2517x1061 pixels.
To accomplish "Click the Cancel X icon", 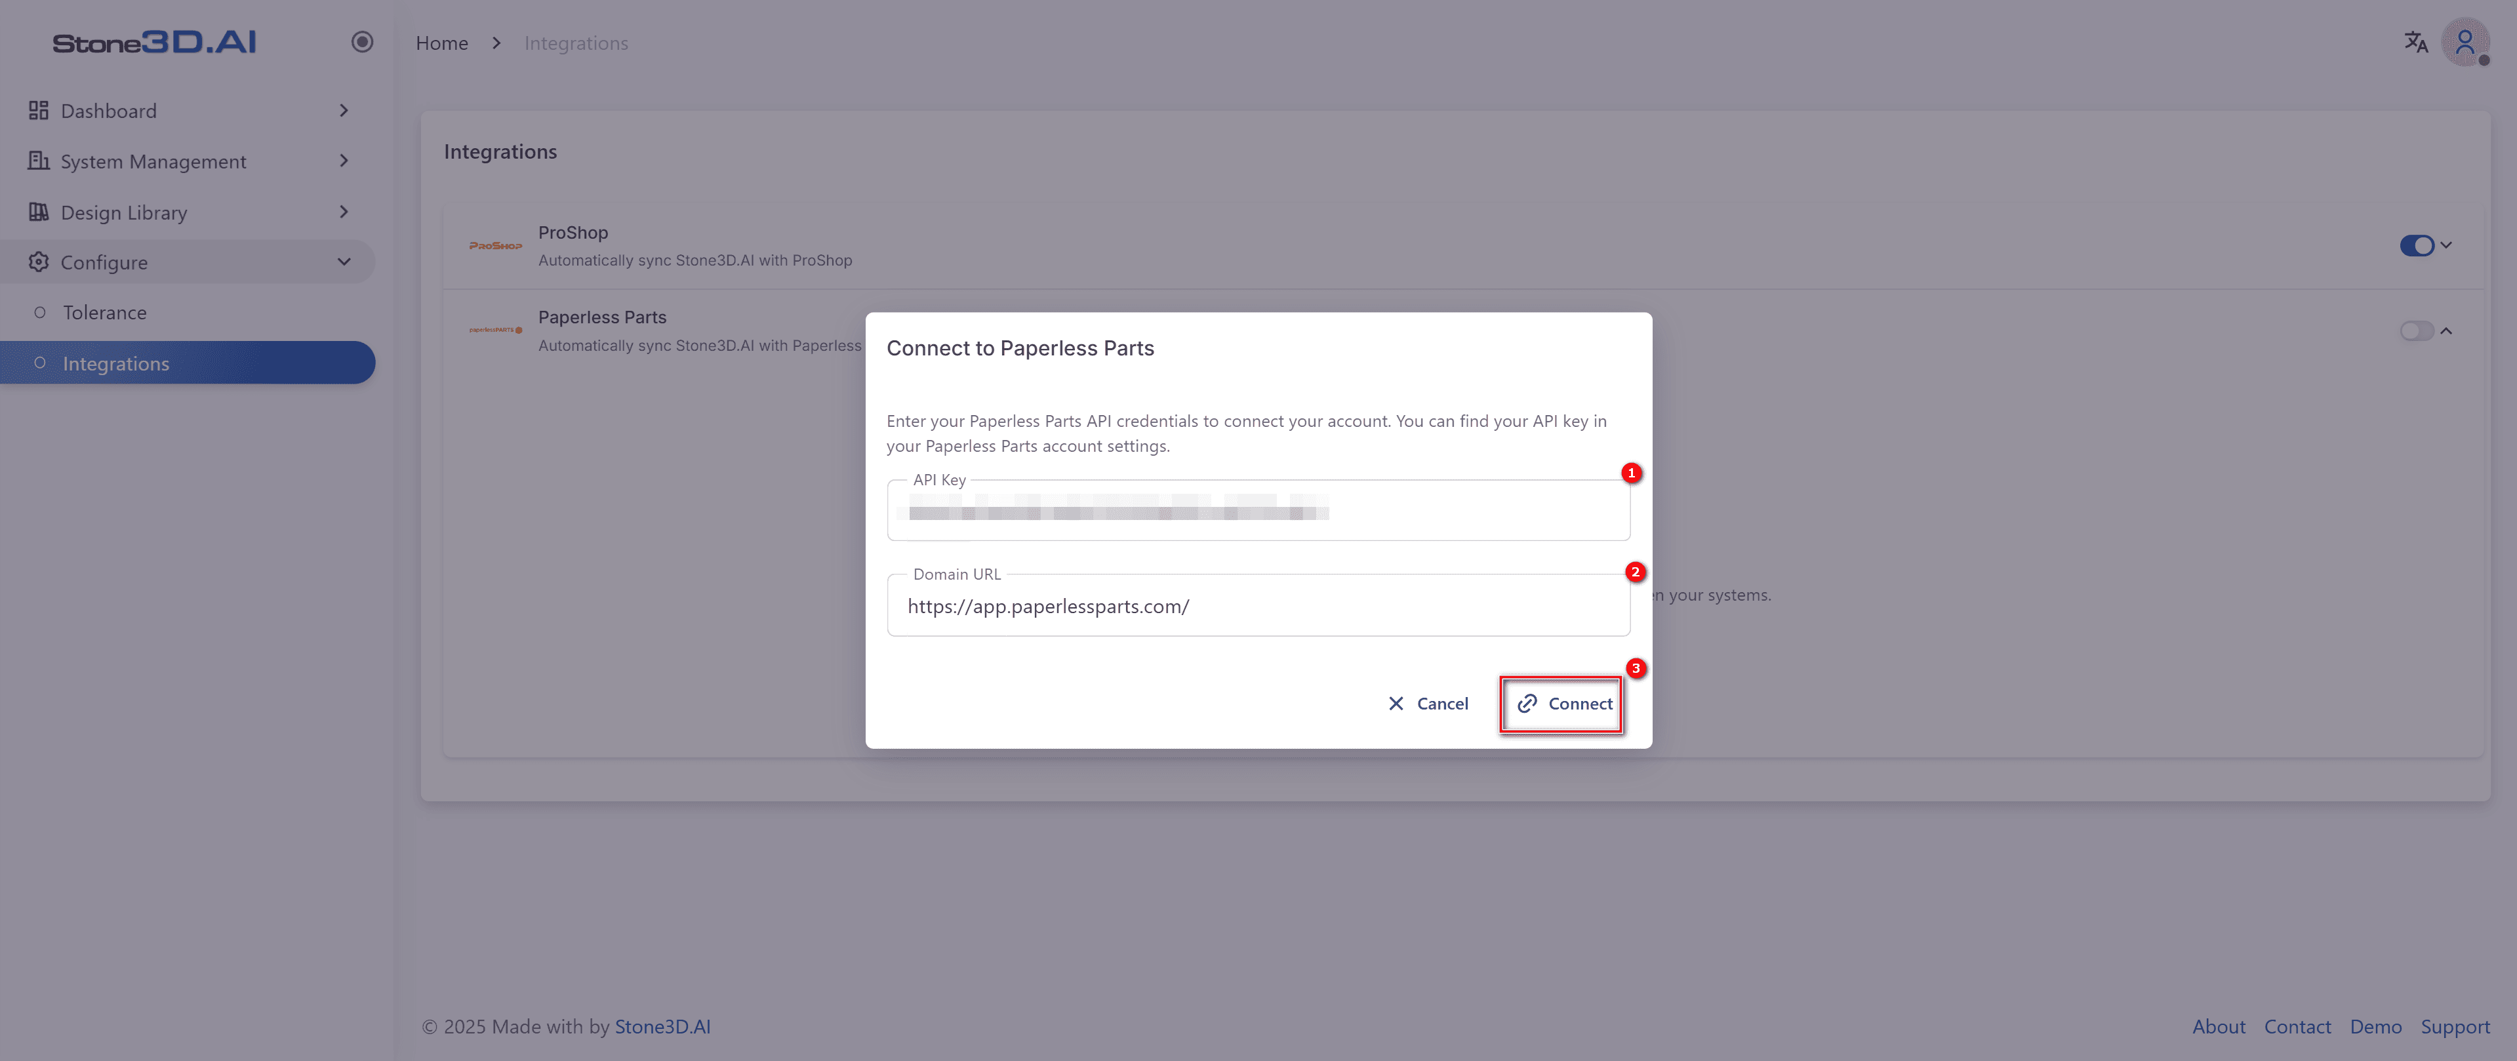I will click(1396, 704).
